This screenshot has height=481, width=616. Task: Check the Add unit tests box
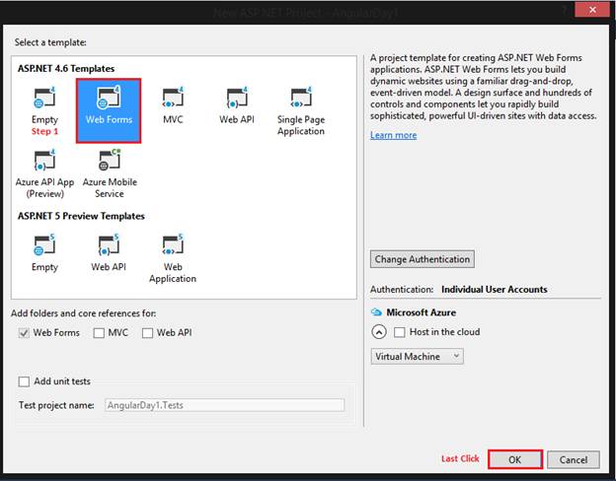click(x=24, y=381)
